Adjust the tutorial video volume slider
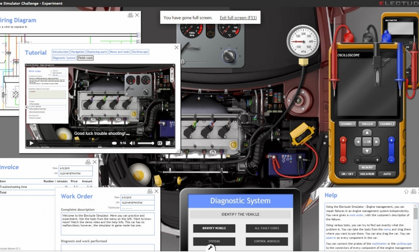 (146, 143)
